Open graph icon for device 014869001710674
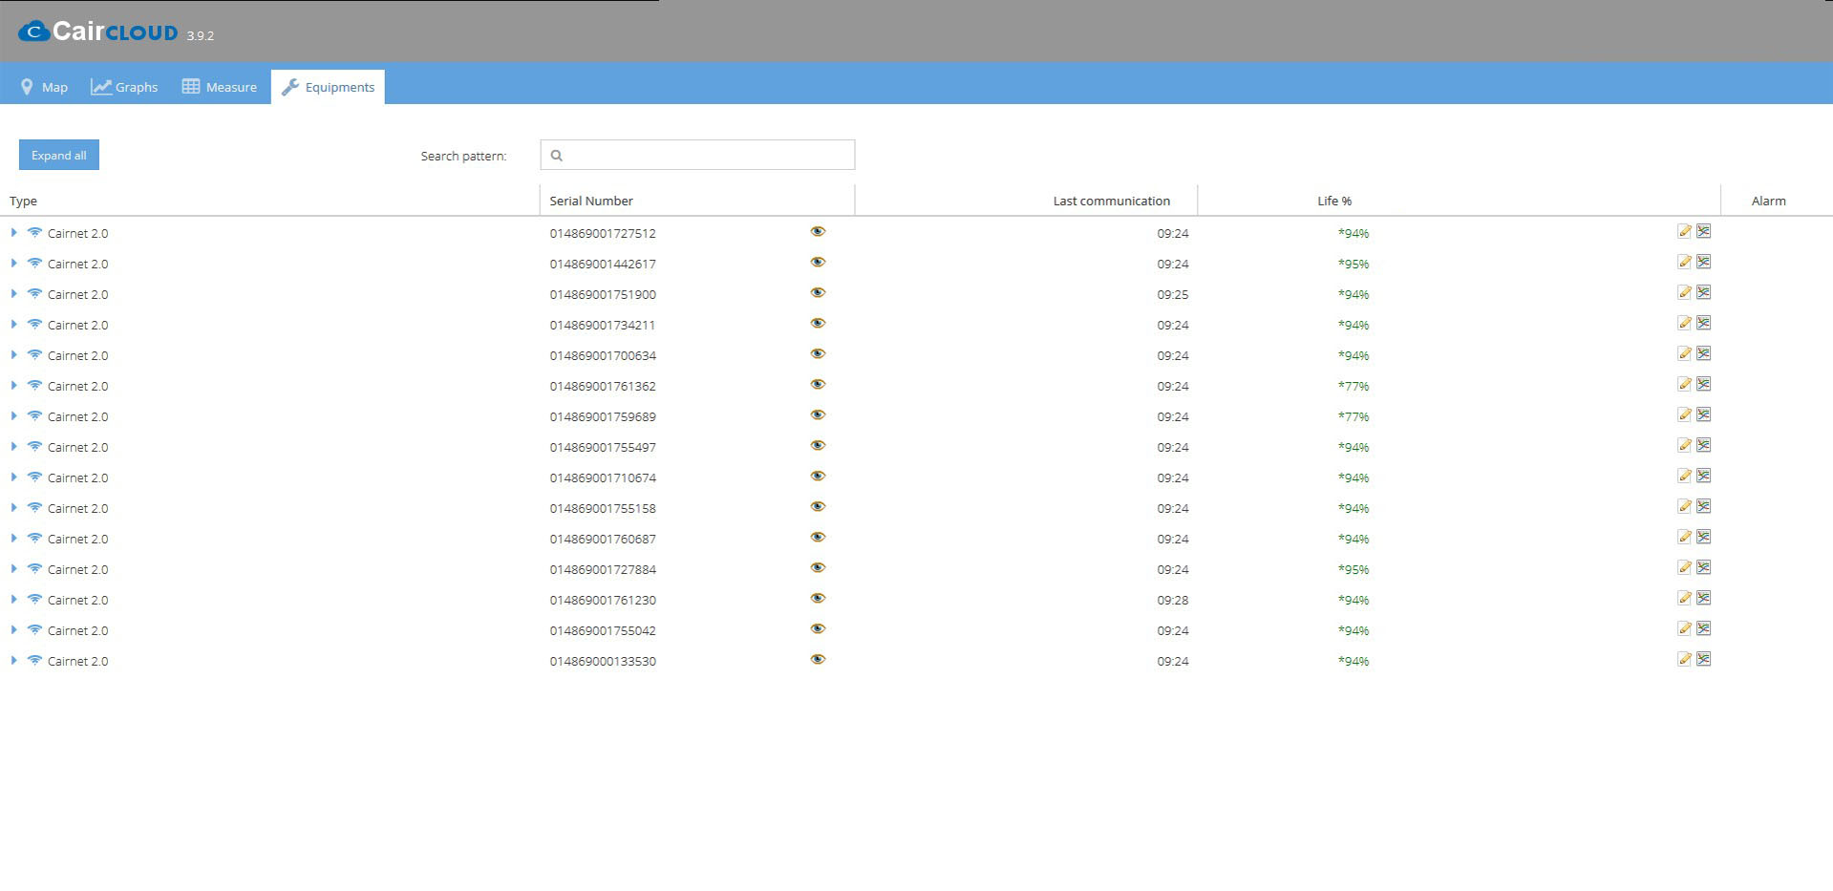The image size is (1833, 891). pos(1703,477)
